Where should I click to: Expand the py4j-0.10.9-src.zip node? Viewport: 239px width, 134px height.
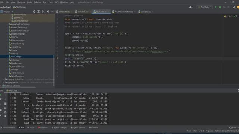click(x=3, y=79)
